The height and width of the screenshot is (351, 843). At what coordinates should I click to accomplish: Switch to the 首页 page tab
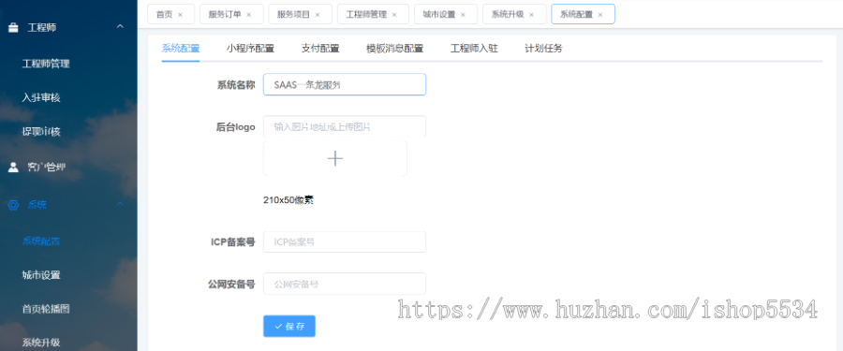click(171, 14)
